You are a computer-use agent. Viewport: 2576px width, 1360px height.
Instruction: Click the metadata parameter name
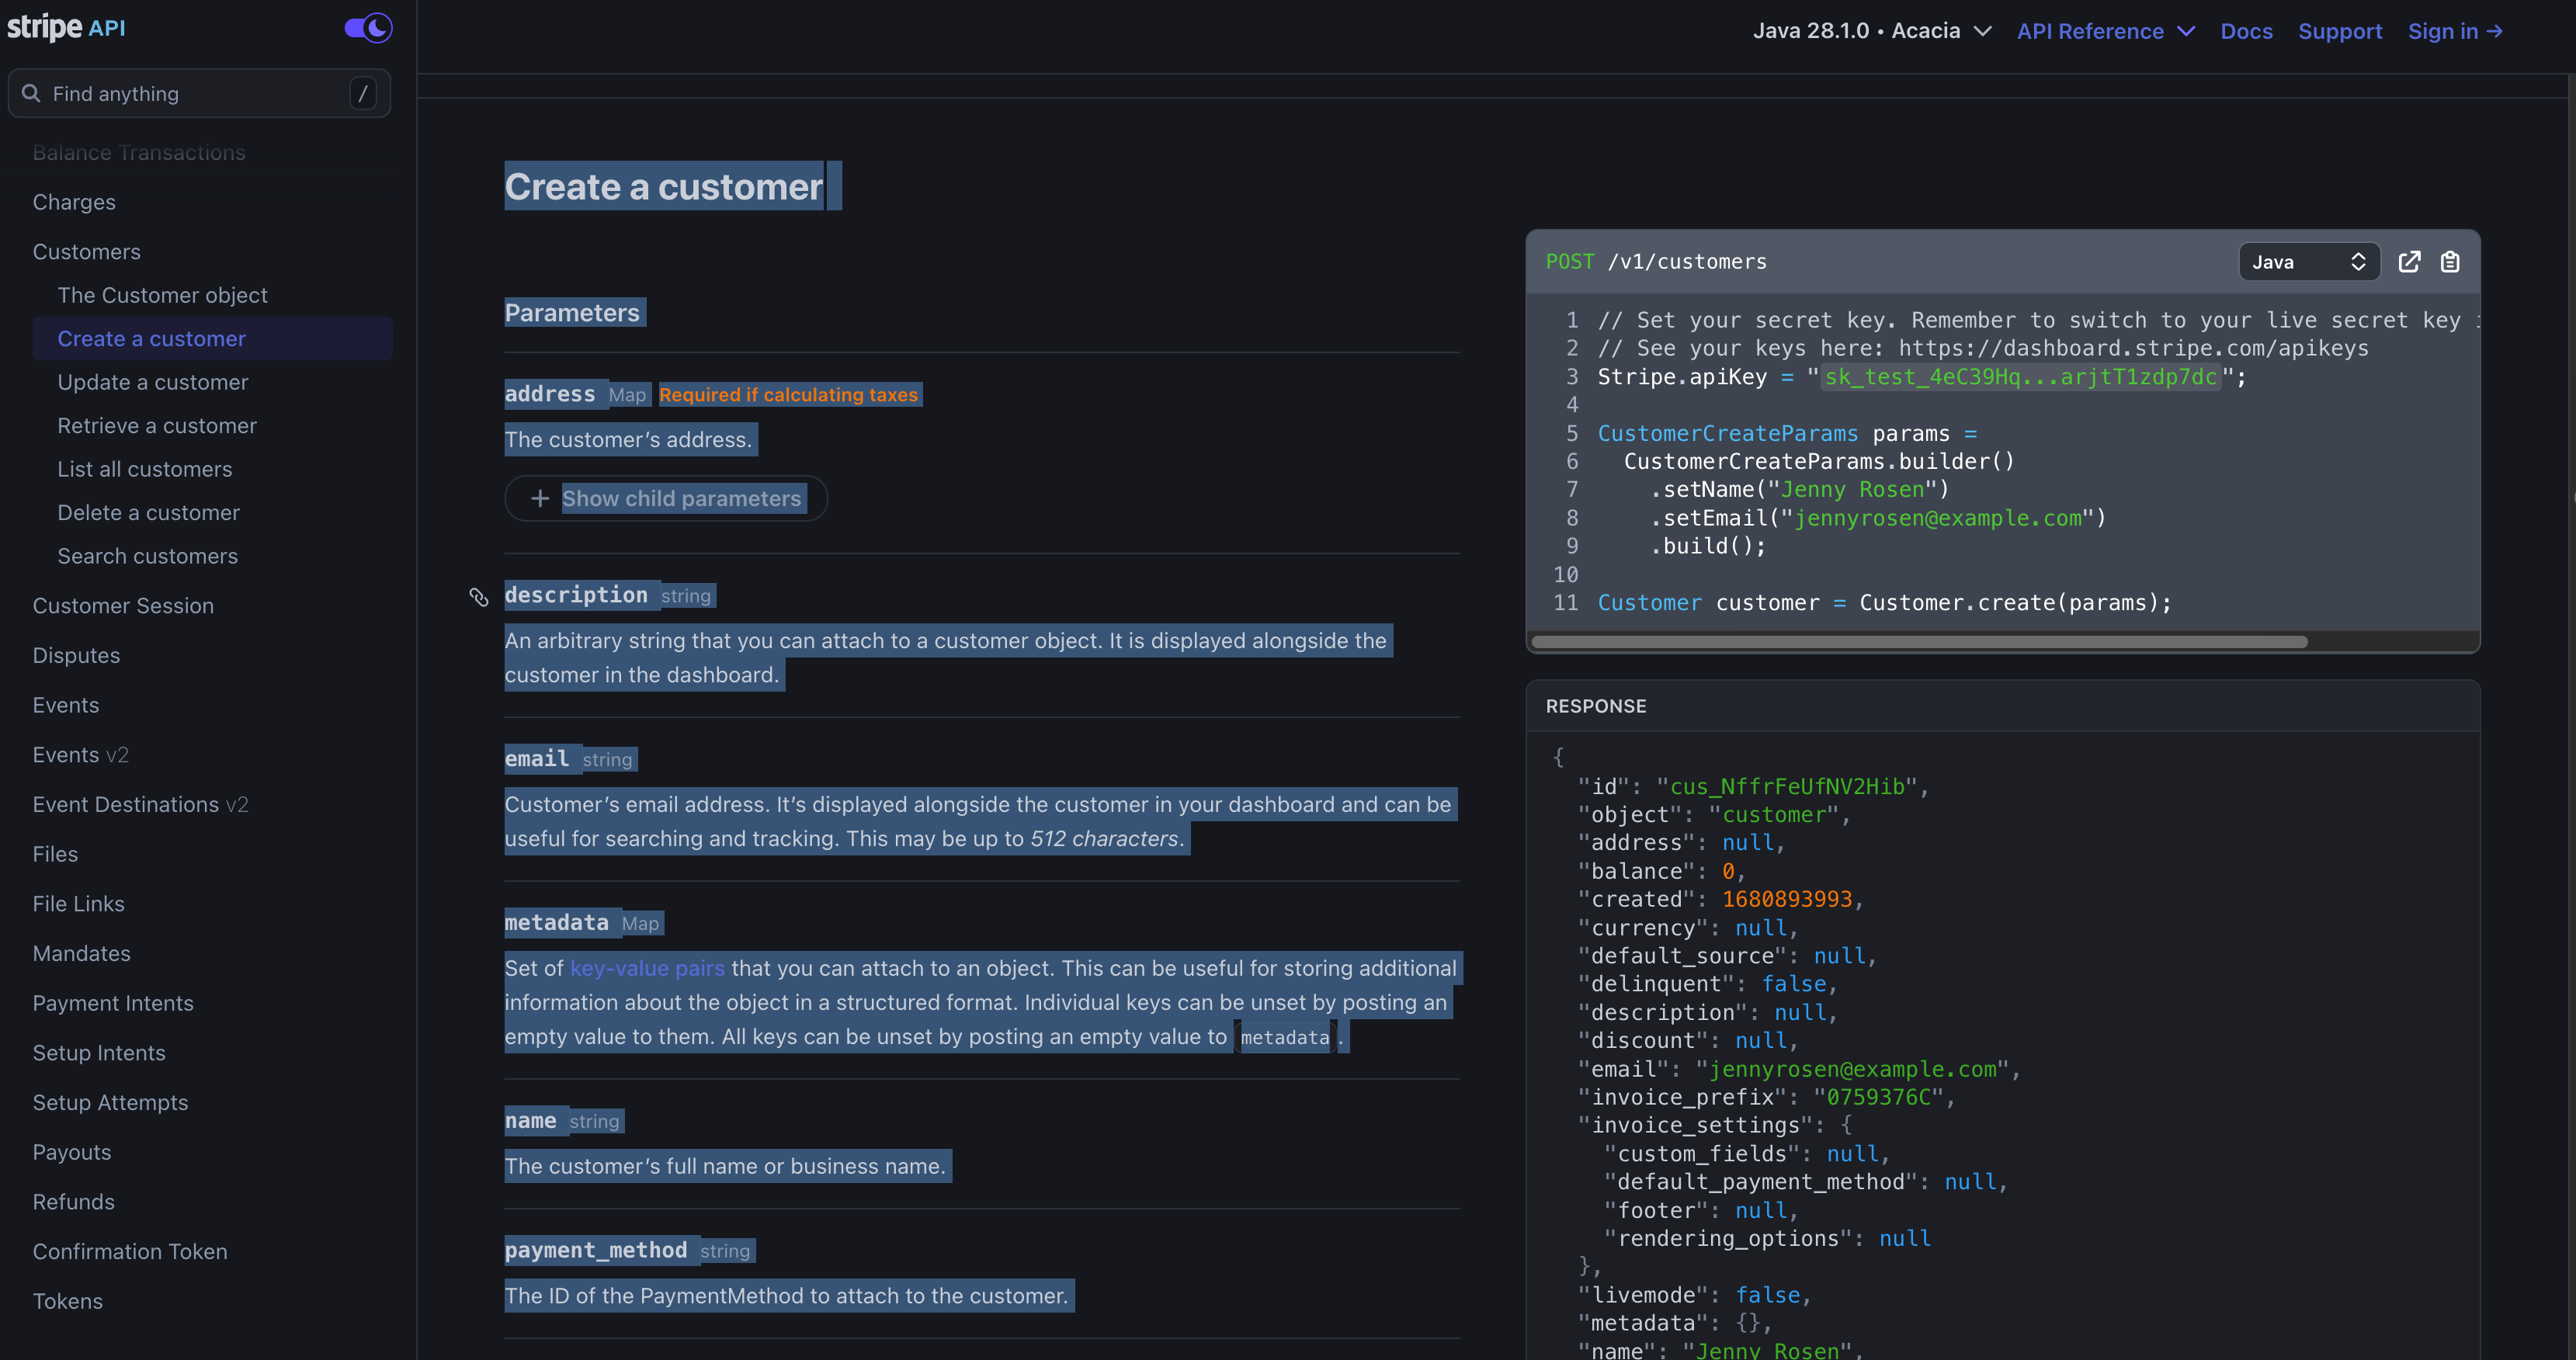click(x=556, y=922)
